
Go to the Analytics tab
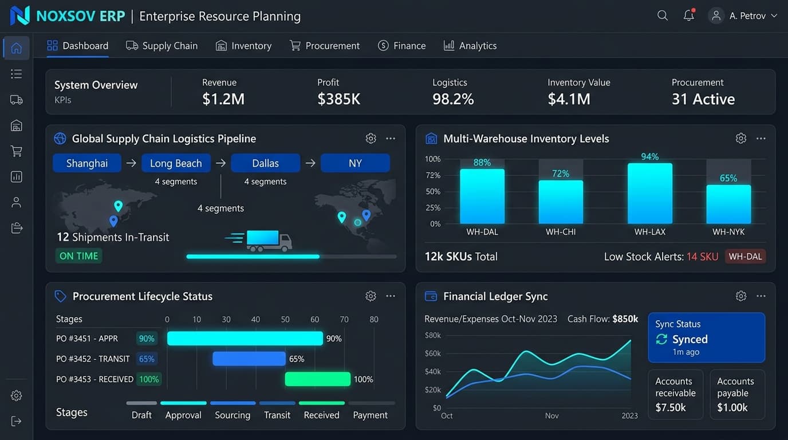click(x=470, y=46)
